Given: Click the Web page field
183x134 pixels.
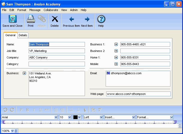Looking at the screenshot, I should pos(138,94).
